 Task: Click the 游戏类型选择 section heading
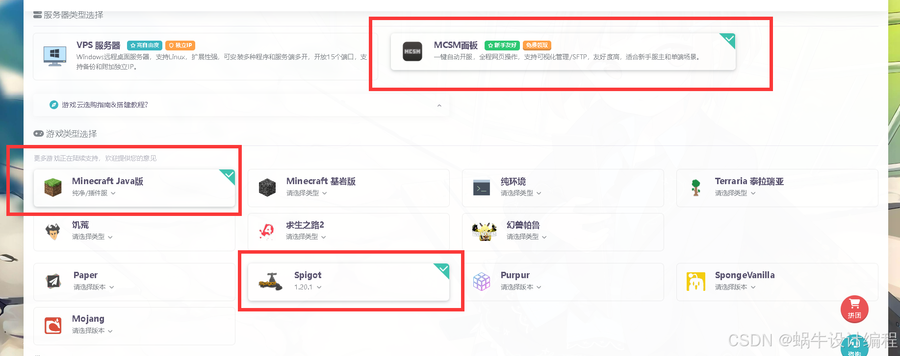72,134
